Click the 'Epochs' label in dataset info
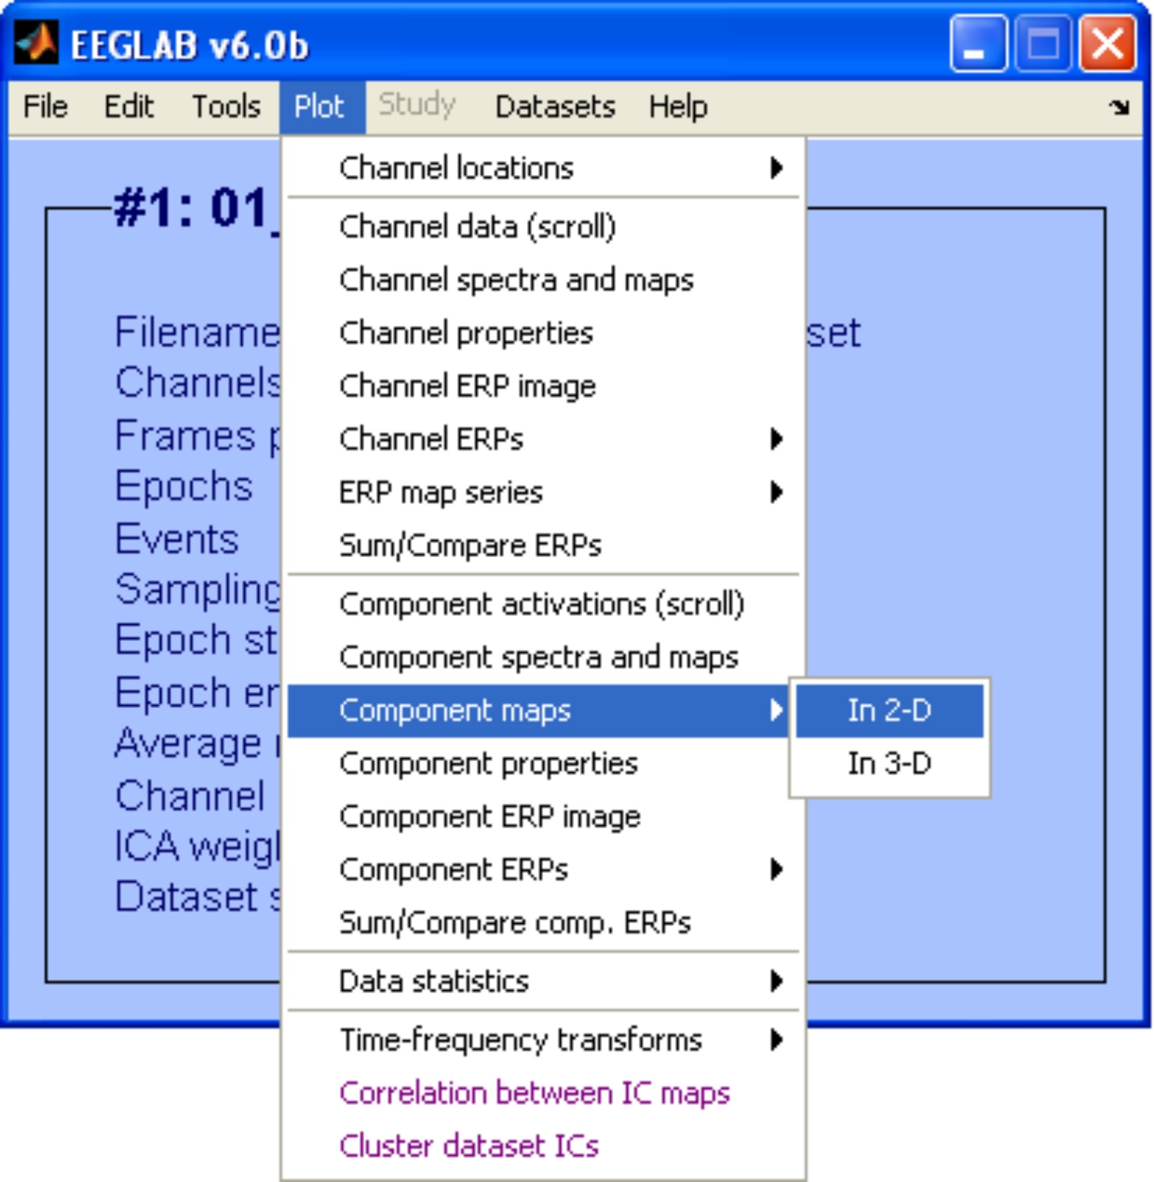The width and height of the screenshot is (1154, 1182). [184, 487]
